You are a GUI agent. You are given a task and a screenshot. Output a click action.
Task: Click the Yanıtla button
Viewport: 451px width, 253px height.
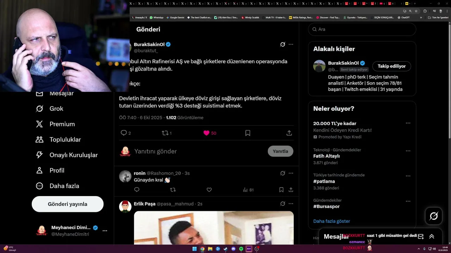click(x=280, y=151)
